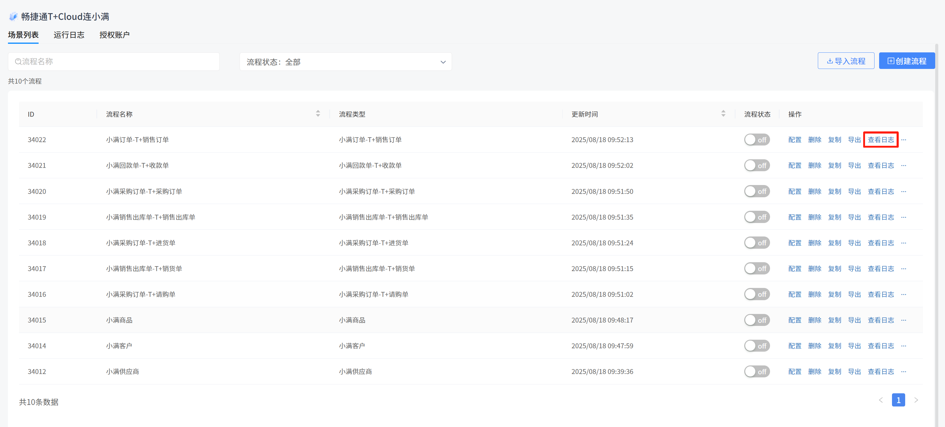Open more options ellipsis for row 34016
This screenshot has height=427, width=945.
coord(904,295)
